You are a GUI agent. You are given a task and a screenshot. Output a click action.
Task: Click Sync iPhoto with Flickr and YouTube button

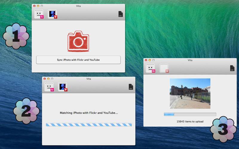coord(78,60)
